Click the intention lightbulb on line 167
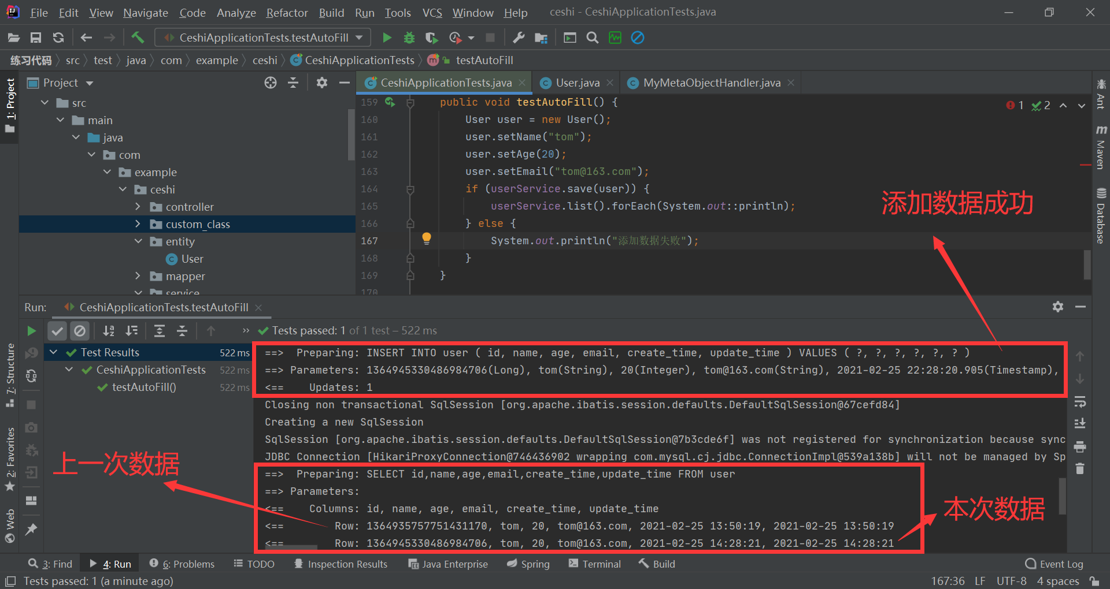The width and height of the screenshot is (1110, 589). [x=427, y=238]
